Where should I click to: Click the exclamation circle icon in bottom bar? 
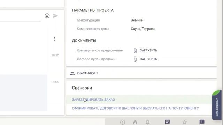pyautogui.click(x=122, y=122)
